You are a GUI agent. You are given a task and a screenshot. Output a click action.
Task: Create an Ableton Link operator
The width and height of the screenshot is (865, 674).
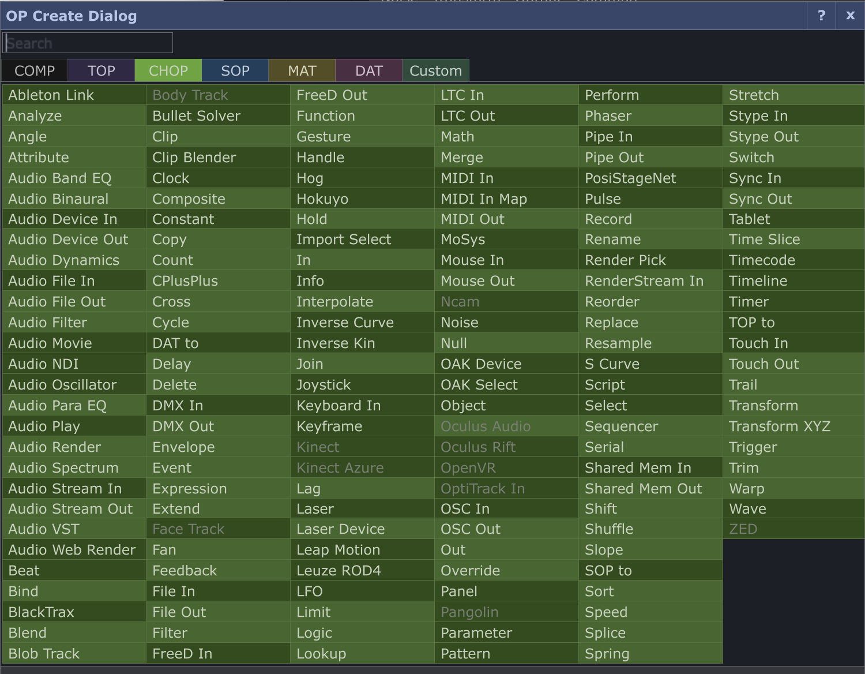[x=74, y=95]
